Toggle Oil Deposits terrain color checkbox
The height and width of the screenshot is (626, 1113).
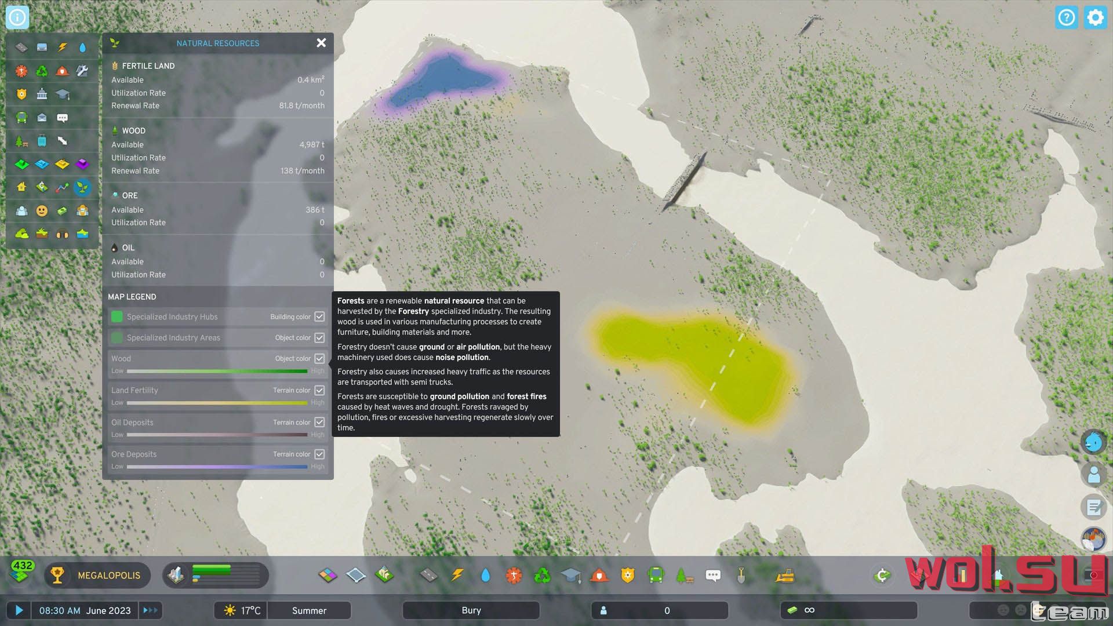tap(319, 422)
